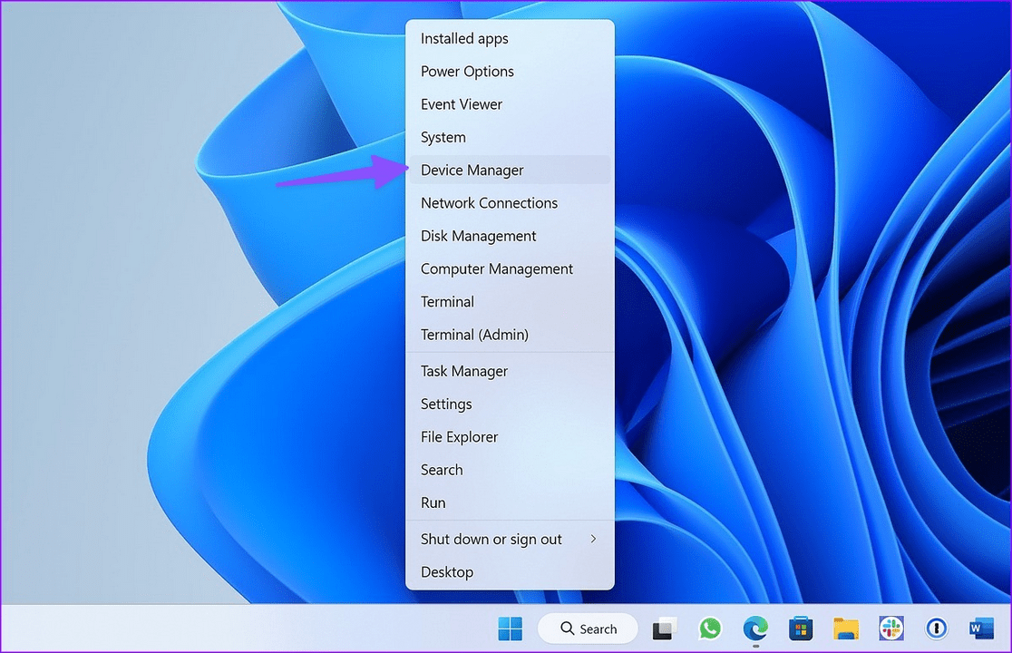Viewport: 1012px width, 653px height.
Task: Launch Microsoft Word from the taskbar
Action: (981, 628)
